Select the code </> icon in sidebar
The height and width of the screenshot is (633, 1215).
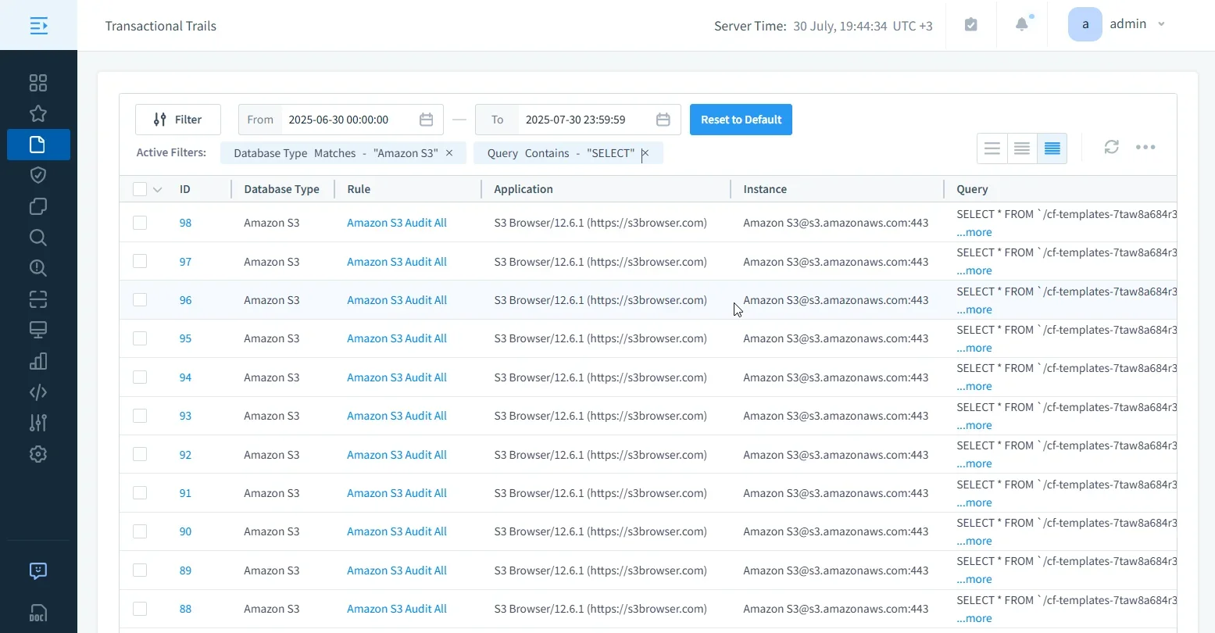38,392
